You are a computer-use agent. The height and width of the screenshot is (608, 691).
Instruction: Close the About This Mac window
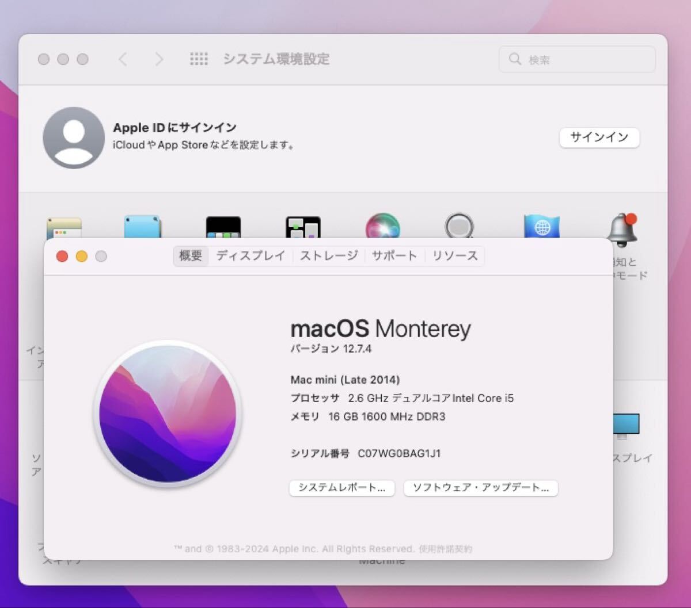pyautogui.click(x=62, y=257)
